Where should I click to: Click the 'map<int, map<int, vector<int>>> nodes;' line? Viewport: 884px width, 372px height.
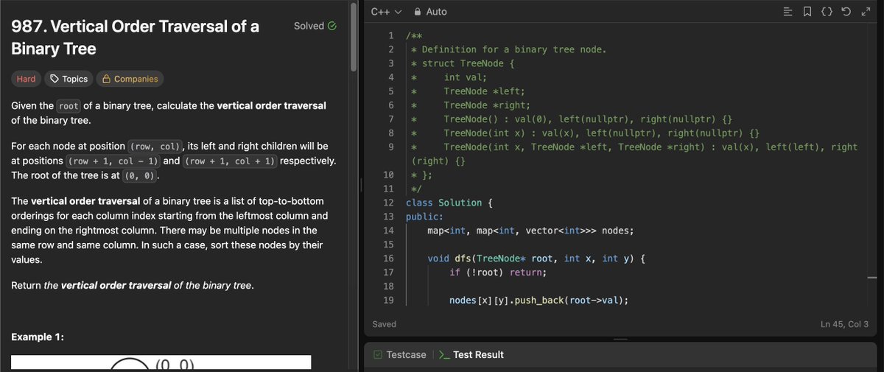pos(530,231)
